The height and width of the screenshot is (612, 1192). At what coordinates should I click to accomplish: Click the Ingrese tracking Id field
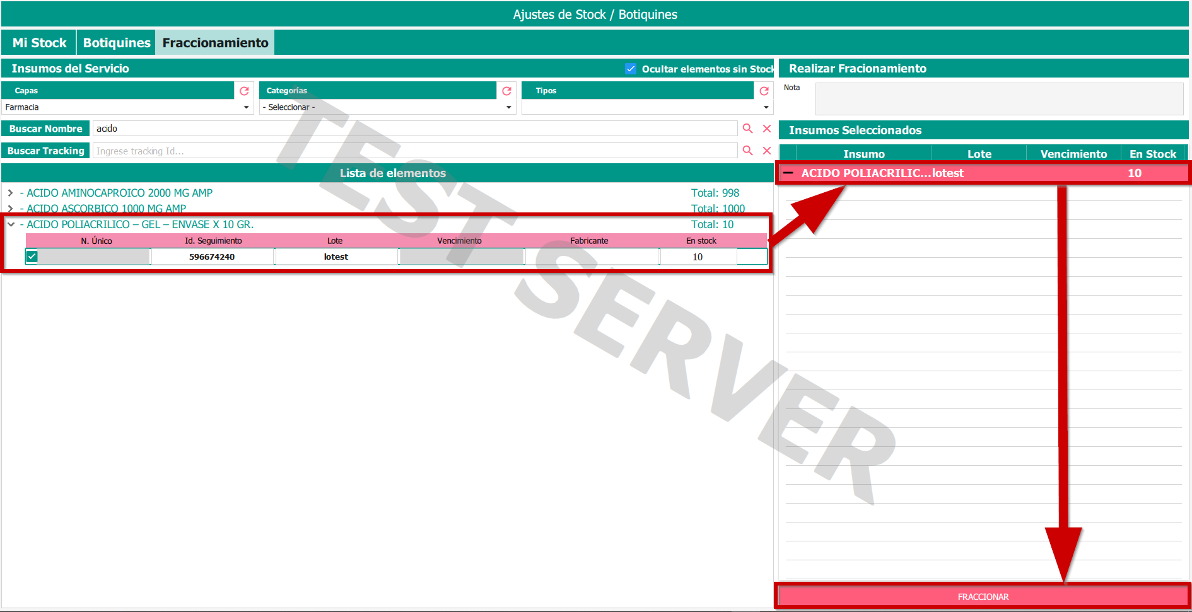pos(415,151)
